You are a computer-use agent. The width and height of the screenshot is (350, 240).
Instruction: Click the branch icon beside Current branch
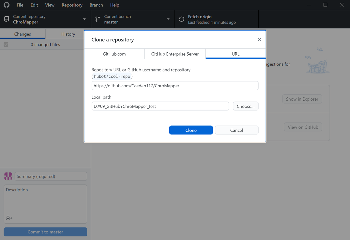[98, 19]
